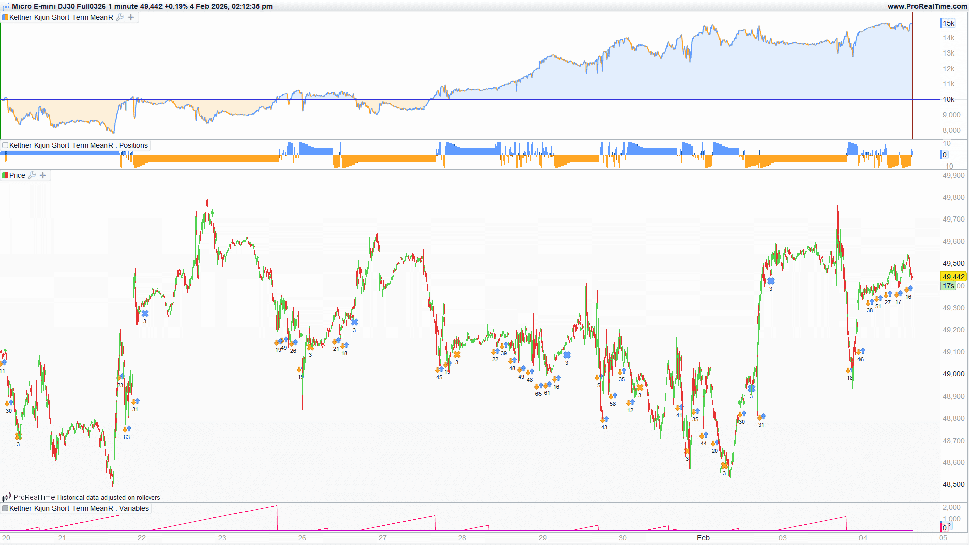Click orange-blue swatch on equity curve label
This screenshot has height=545, width=969.
(5, 17)
